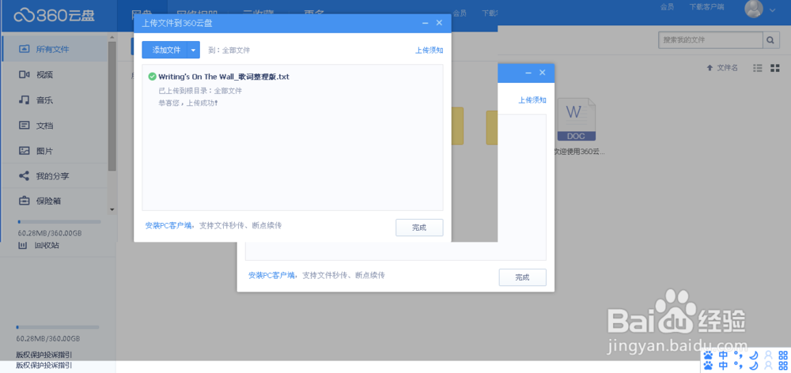Screen dimensions: 791x373
Task: Open 安装PC客户端 link in the front dialog
Action: coord(168,225)
